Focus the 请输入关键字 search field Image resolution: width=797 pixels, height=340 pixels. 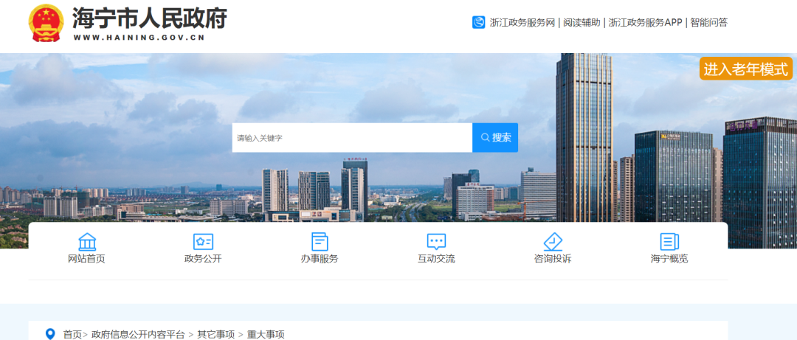point(352,138)
